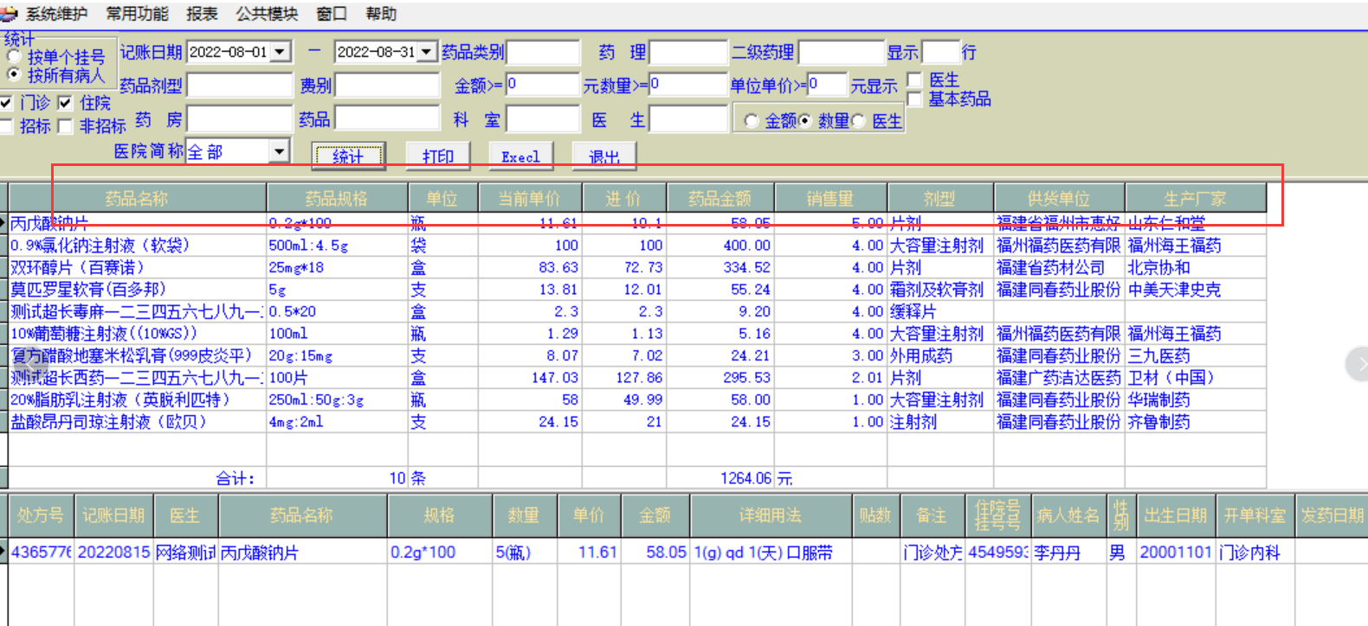Sort by the 当前单价 column header
This screenshot has height=626, width=1368.
[529, 198]
